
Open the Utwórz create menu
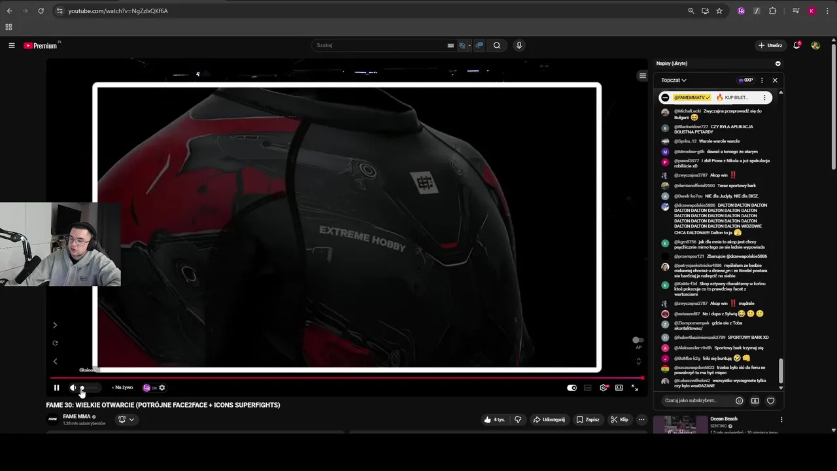point(770,45)
